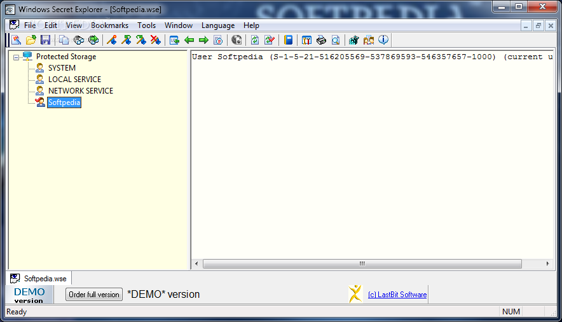This screenshot has height=322, width=562.
Task: Click the window with green arrow icon
Action: 175,40
